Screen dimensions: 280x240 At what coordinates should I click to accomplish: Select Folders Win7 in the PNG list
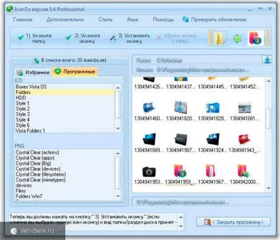click(x=65, y=196)
